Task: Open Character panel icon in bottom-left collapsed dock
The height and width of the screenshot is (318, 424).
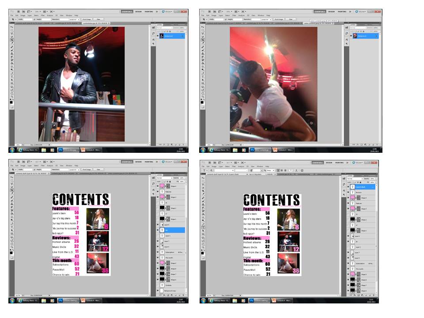Action: pos(154,189)
